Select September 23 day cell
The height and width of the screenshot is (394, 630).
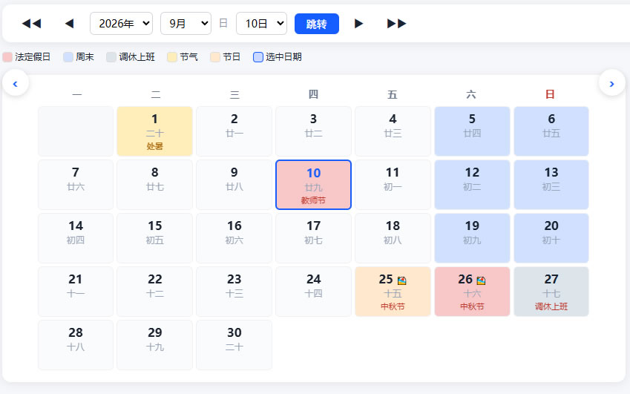tap(234, 292)
